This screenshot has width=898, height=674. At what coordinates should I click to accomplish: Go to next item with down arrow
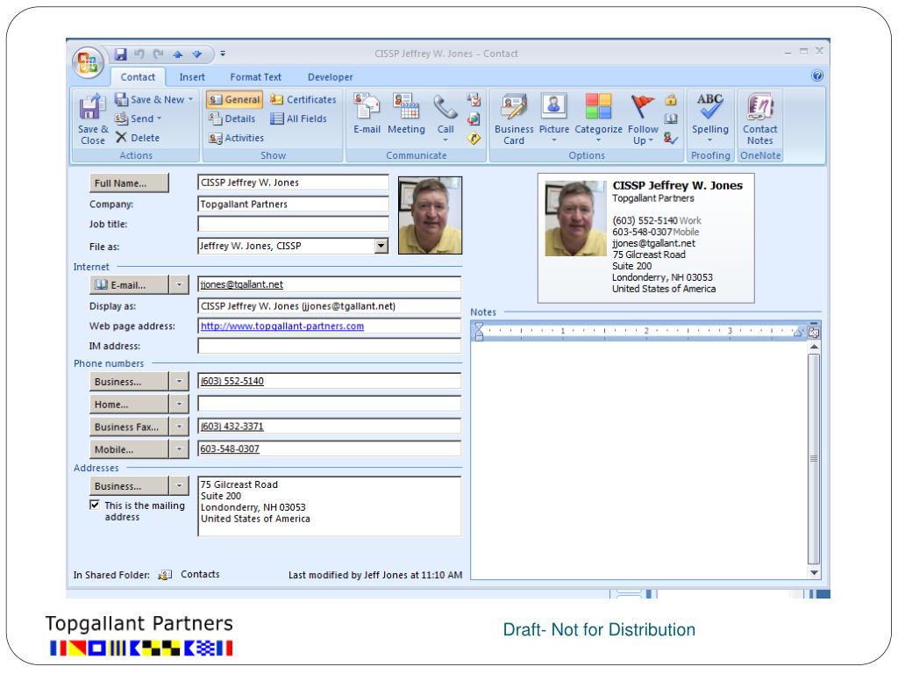[197, 54]
